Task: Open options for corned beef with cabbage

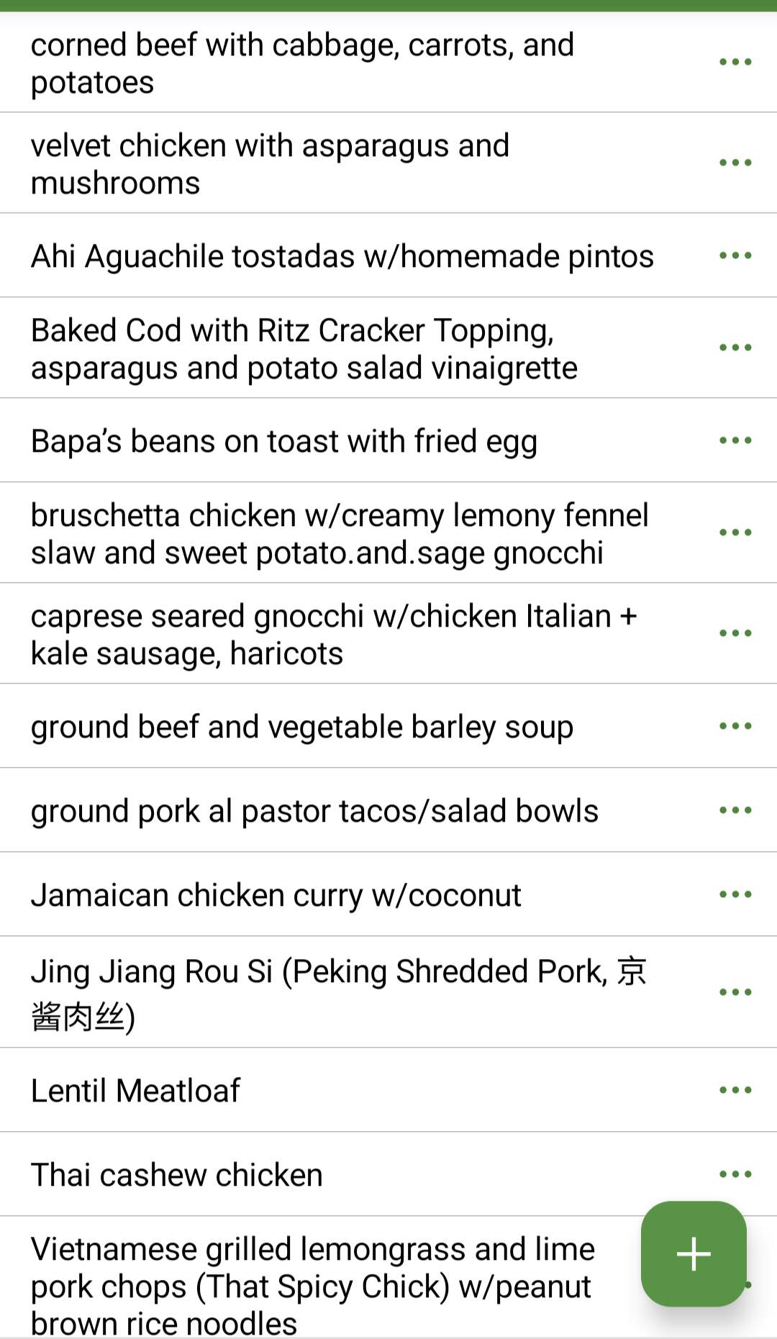Action: 735,62
